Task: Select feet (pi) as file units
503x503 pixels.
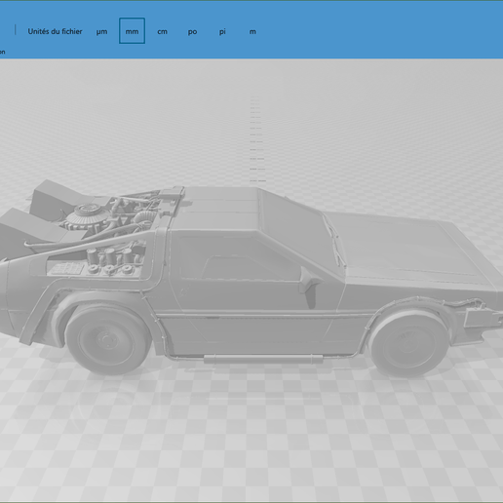Action: (222, 31)
